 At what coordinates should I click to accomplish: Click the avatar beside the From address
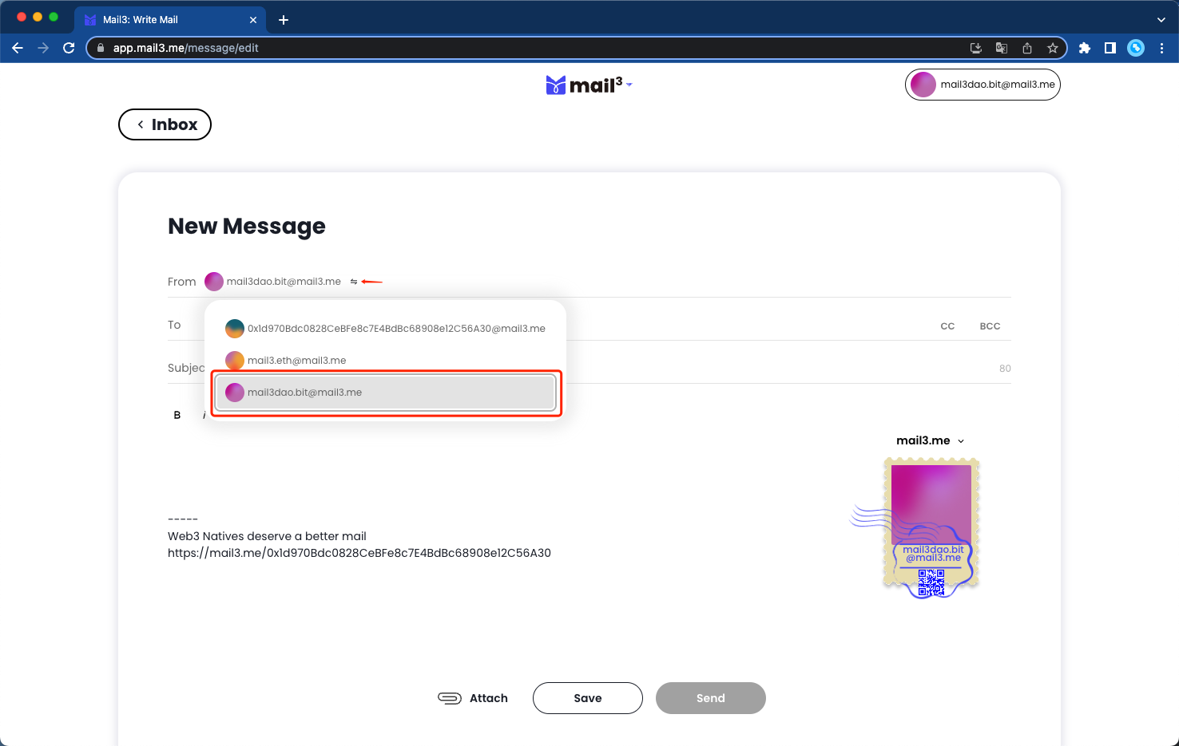(x=214, y=282)
